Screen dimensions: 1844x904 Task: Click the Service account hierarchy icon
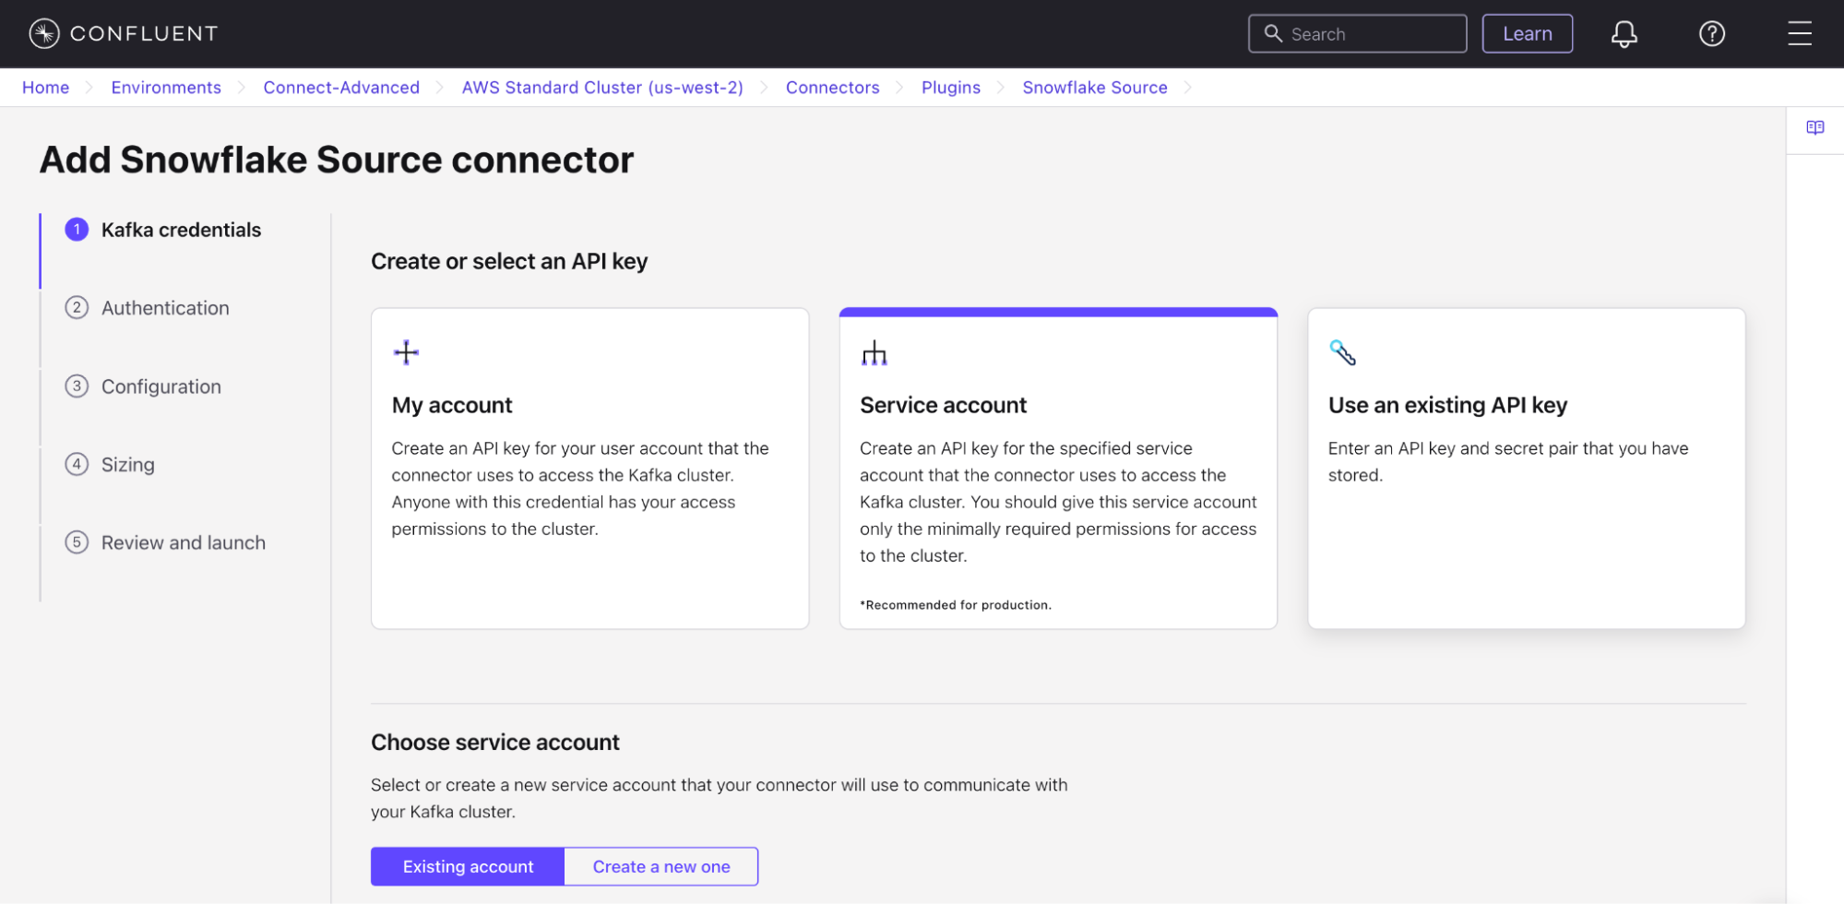[x=874, y=352]
